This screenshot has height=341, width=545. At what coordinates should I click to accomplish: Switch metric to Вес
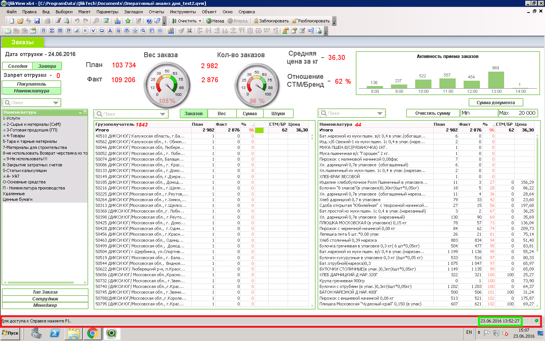click(x=222, y=113)
